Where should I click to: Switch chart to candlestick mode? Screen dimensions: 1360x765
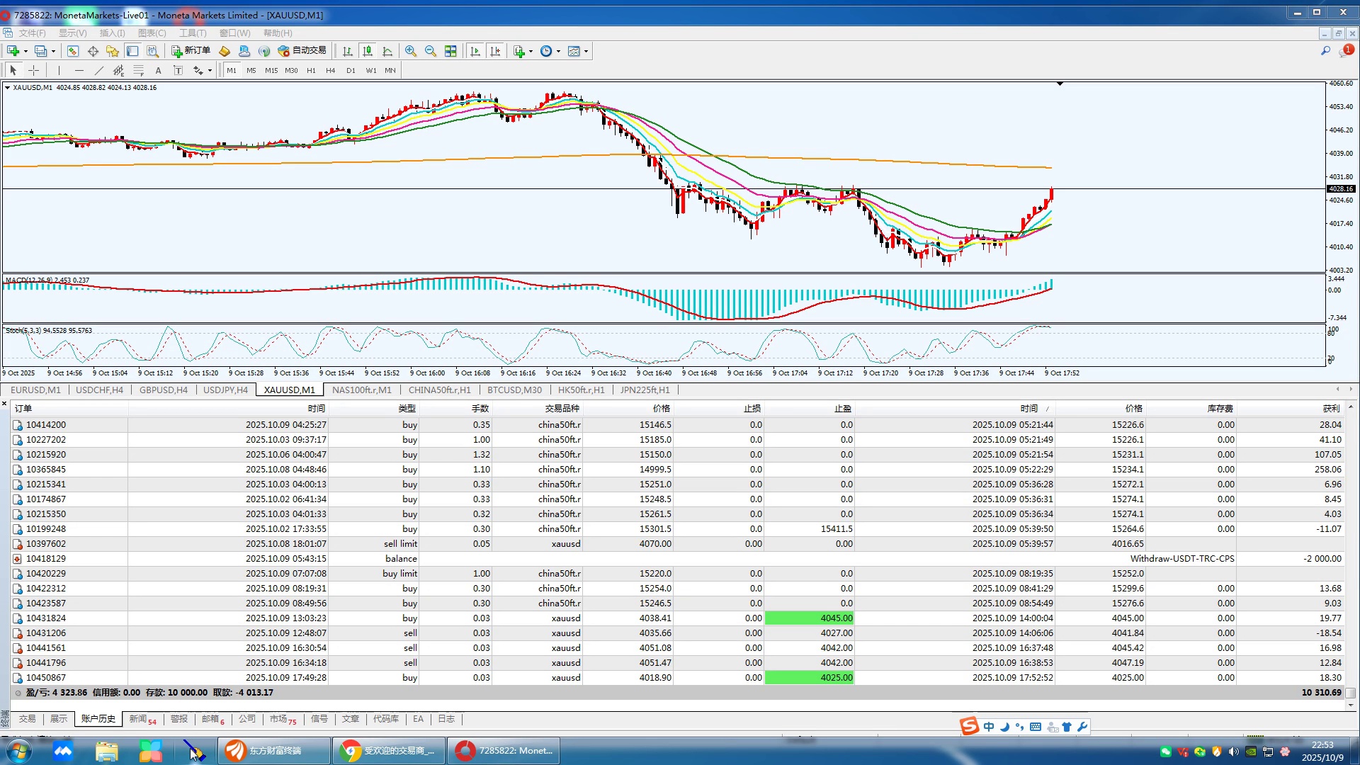point(368,51)
